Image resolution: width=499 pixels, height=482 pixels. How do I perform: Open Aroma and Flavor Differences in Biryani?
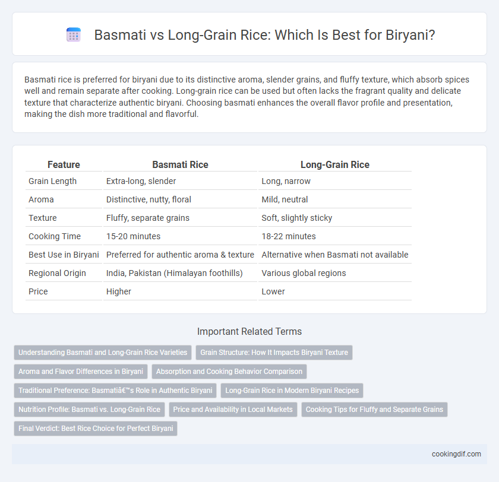coord(81,372)
